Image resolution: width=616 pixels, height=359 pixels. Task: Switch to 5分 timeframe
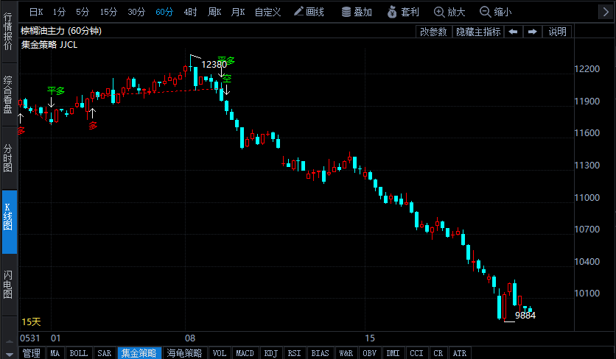pyautogui.click(x=83, y=13)
